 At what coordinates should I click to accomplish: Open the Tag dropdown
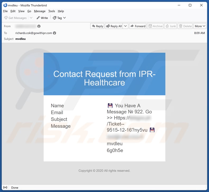coord(59,18)
